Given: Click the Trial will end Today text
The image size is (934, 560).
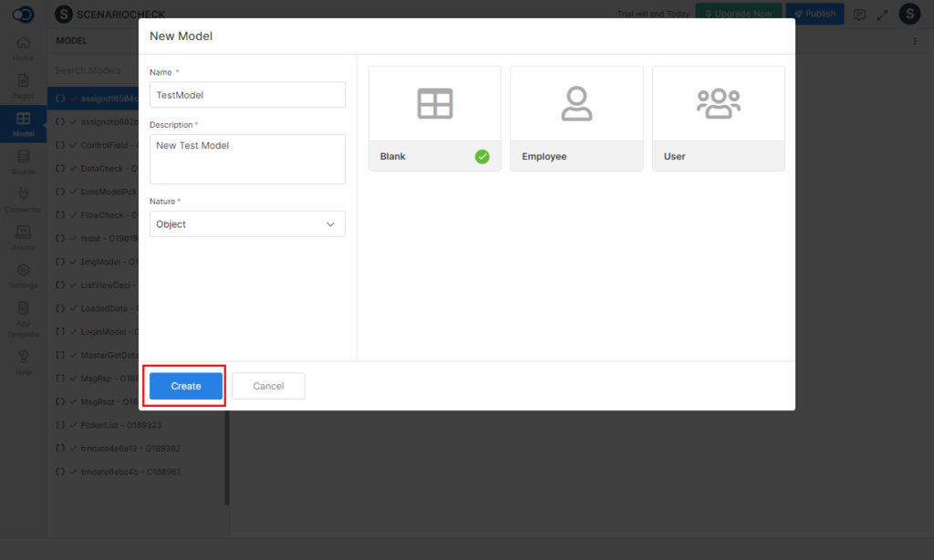Looking at the screenshot, I should click(653, 14).
